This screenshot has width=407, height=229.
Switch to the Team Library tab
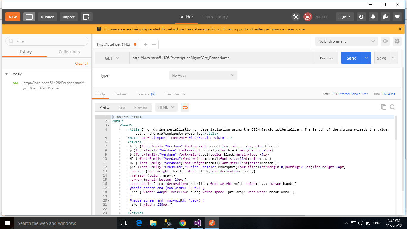coord(215,17)
